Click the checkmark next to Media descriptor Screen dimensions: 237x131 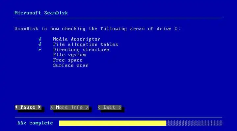[x=40, y=39]
